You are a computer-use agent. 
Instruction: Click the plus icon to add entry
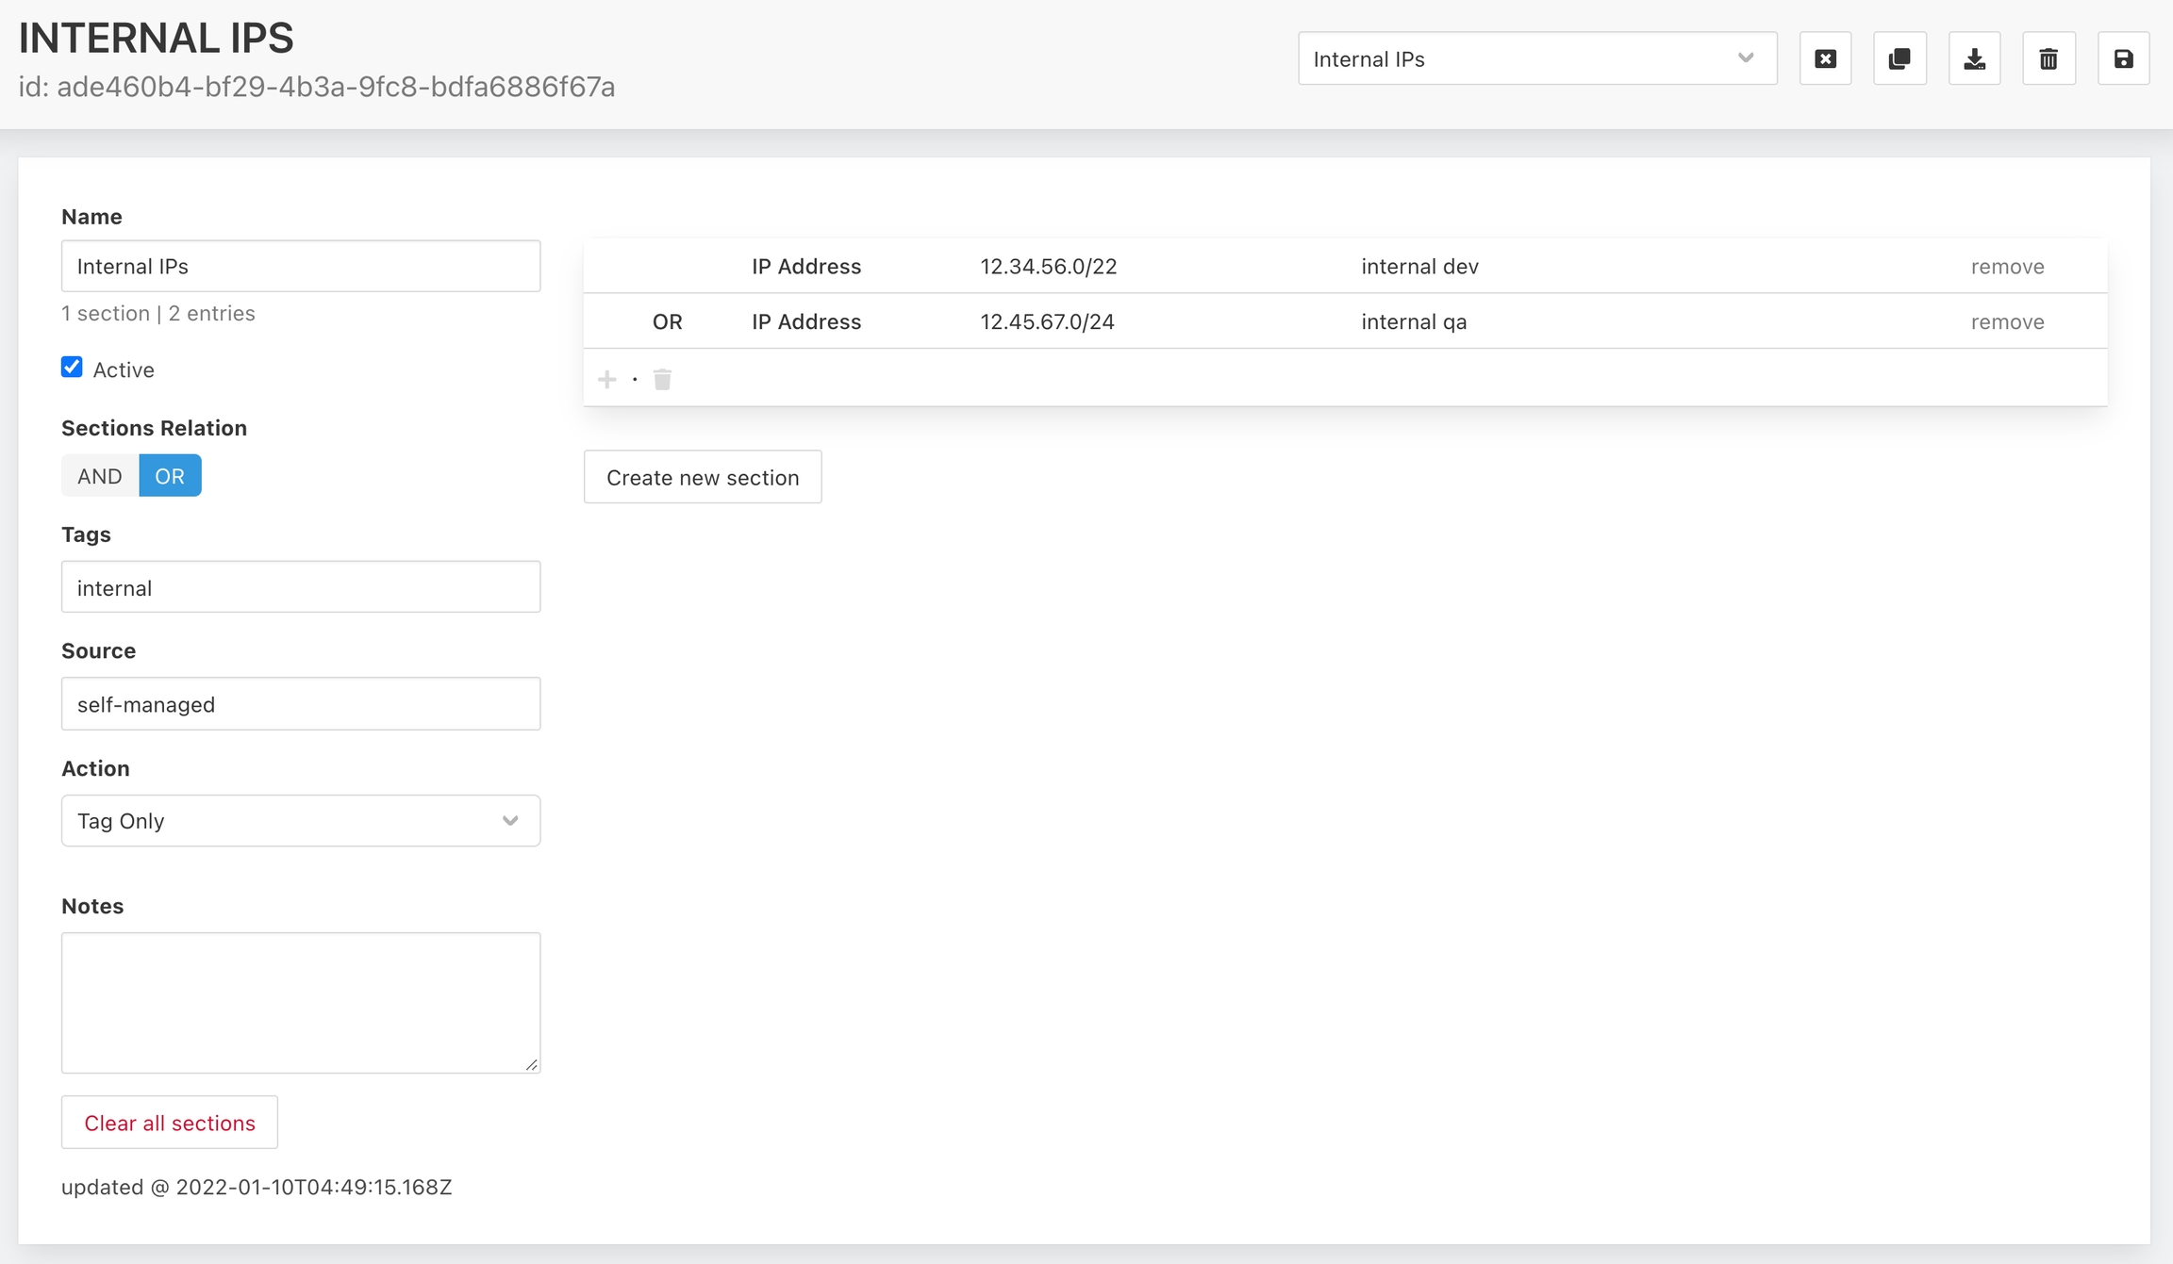pos(607,380)
